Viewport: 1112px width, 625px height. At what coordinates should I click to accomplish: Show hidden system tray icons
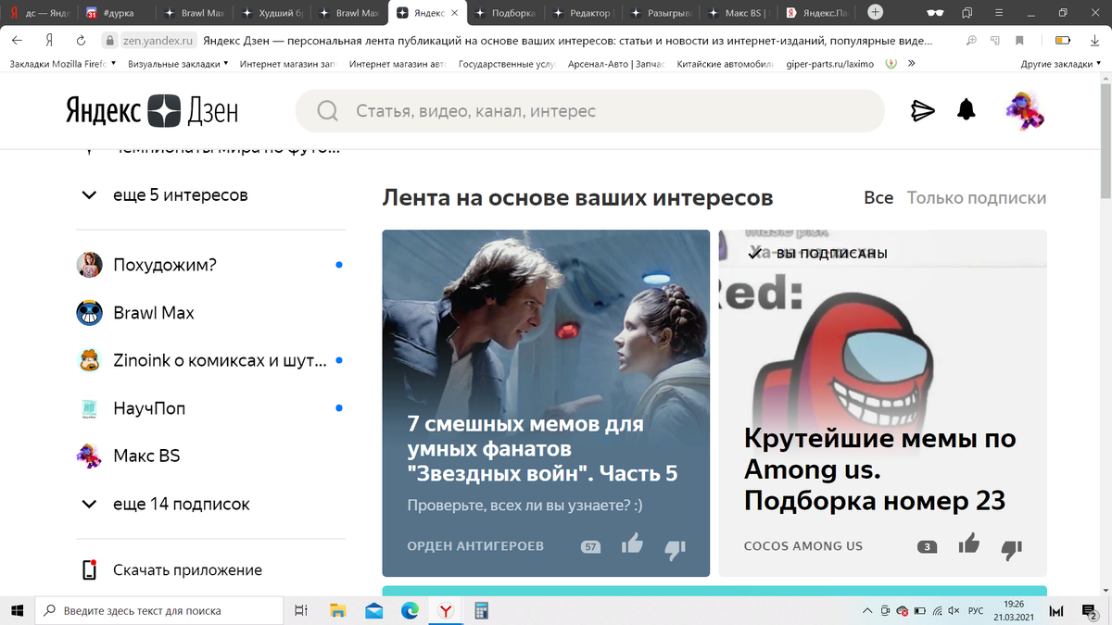click(x=867, y=610)
